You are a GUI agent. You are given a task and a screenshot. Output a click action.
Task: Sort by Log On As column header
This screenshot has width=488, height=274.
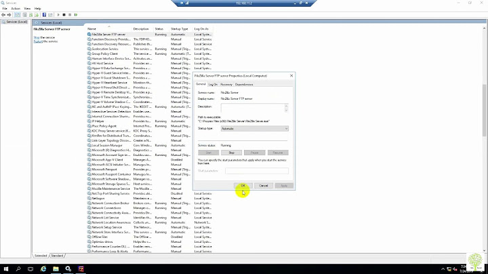tap(203, 28)
